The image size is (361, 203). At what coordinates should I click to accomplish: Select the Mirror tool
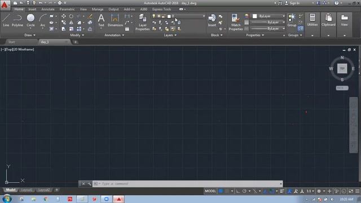[x=71, y=23]
